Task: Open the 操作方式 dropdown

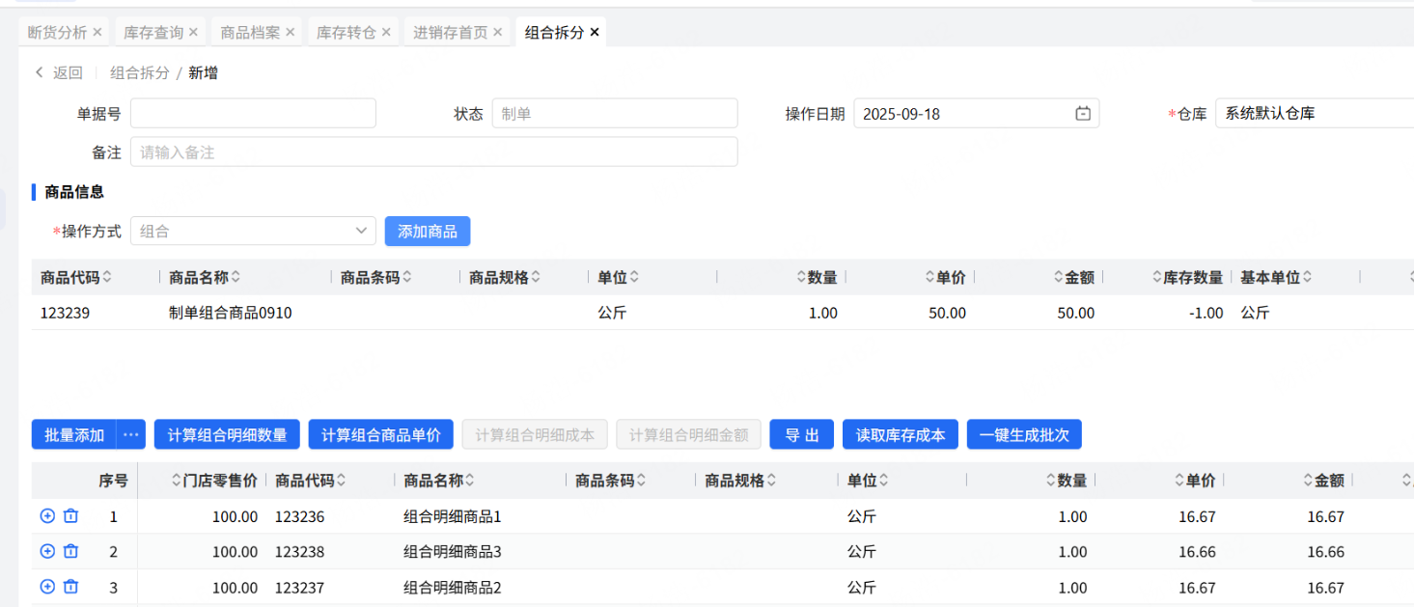Action: coord(253,232)
